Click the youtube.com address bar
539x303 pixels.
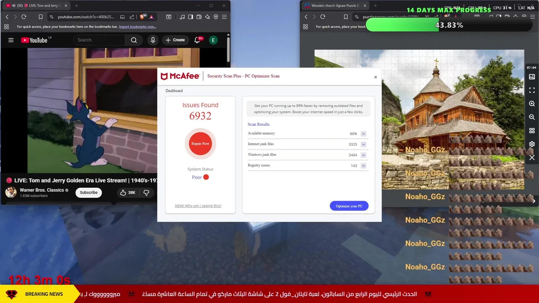coord(86,17)
